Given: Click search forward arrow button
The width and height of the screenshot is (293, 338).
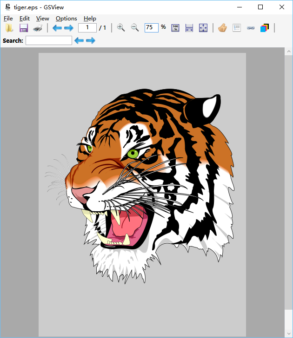Looking at the screenshot, I should click(91, 41).
